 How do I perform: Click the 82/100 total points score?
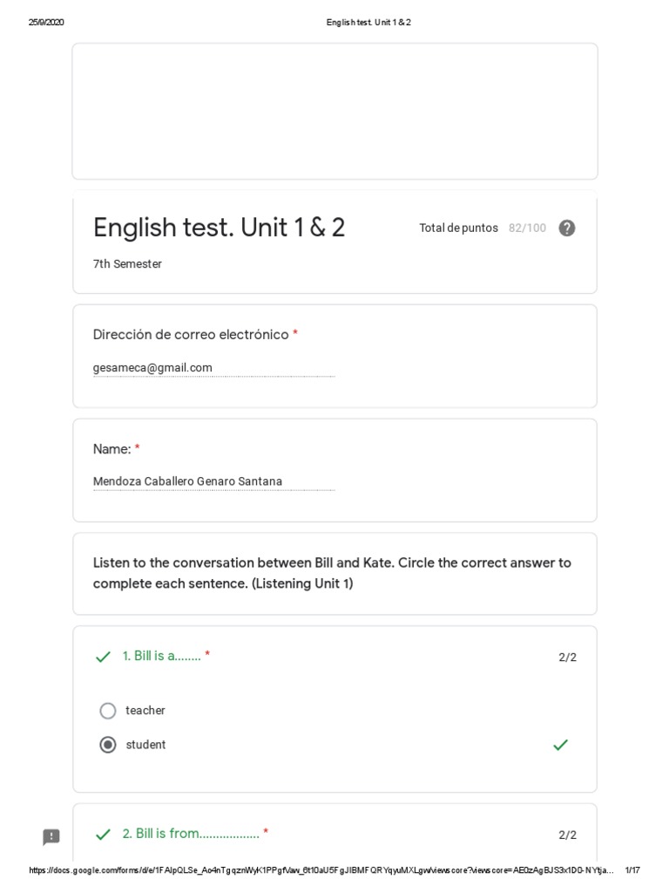click(x=527, y=228)
